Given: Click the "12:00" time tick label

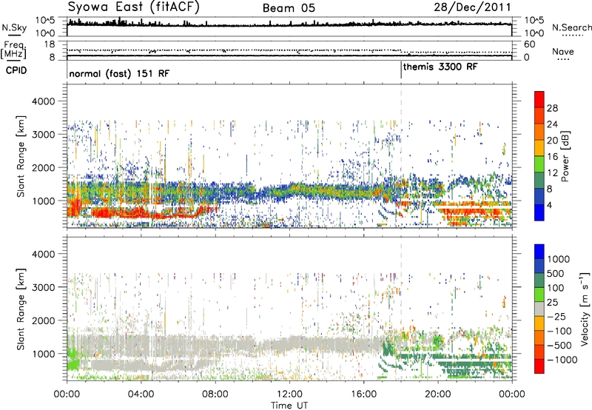Looking at the screenshot, I should click(289, 394).
